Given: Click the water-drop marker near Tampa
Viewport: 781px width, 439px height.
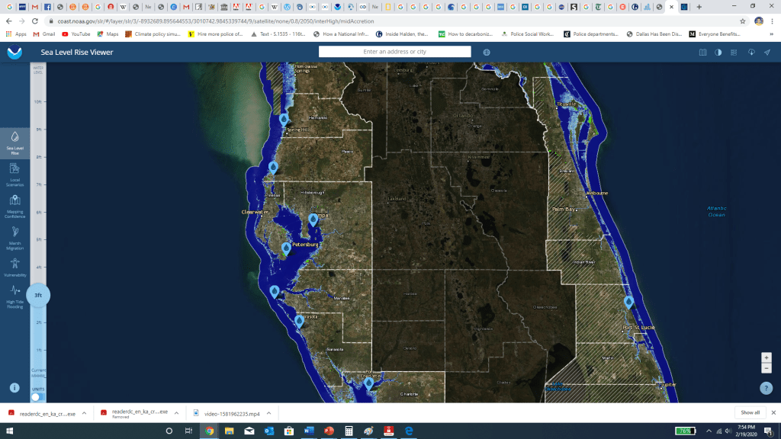Looking at the screenshot, I should (313, 220).
